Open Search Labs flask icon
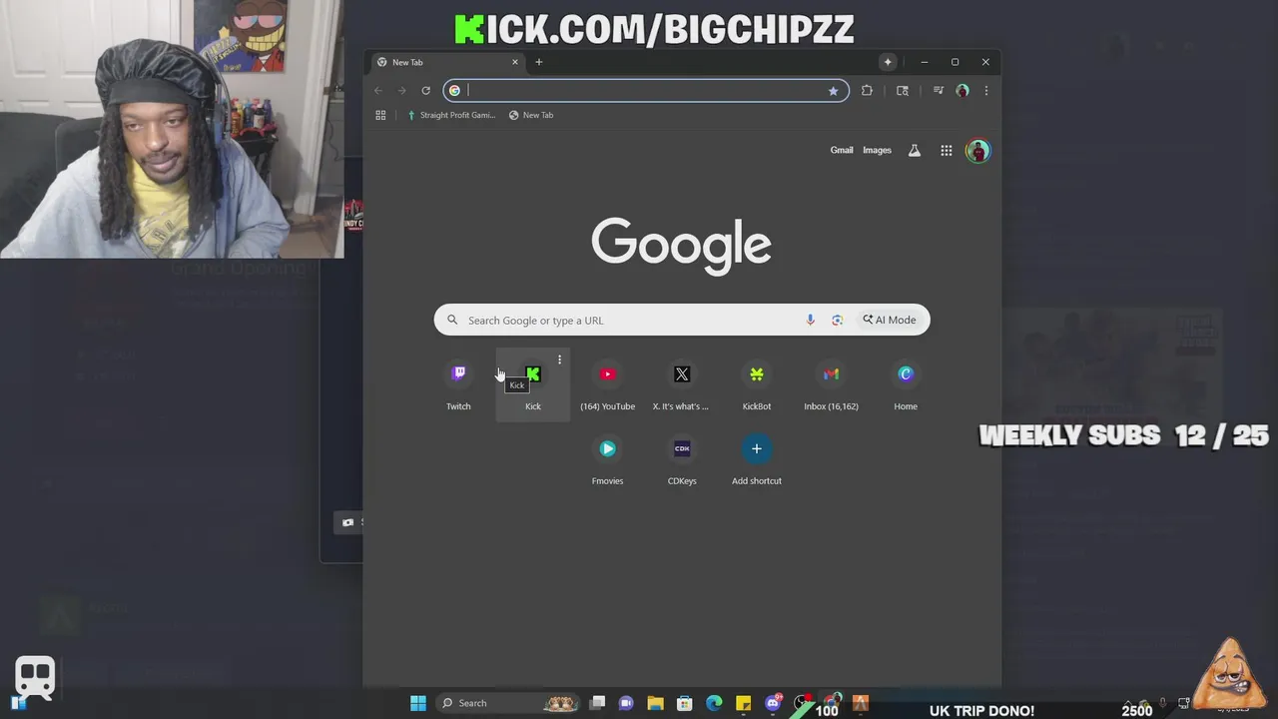The width and height of the screenshot is (1278, 719). tap(914, 151)
